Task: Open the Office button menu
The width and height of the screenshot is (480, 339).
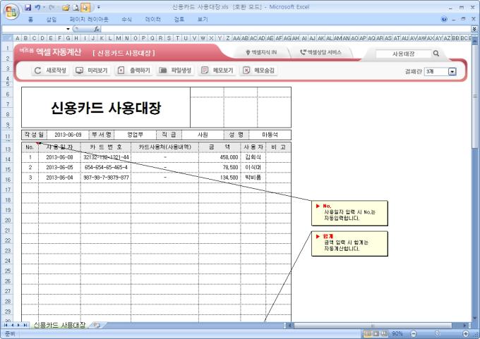Action: coord(11,12)
